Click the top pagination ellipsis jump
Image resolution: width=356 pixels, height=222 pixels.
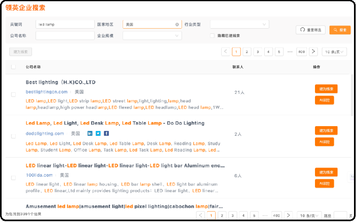pyautogui.click(x=290, y=52)
